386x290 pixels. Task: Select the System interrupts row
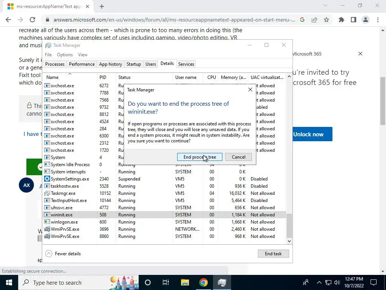coord(164,172)
